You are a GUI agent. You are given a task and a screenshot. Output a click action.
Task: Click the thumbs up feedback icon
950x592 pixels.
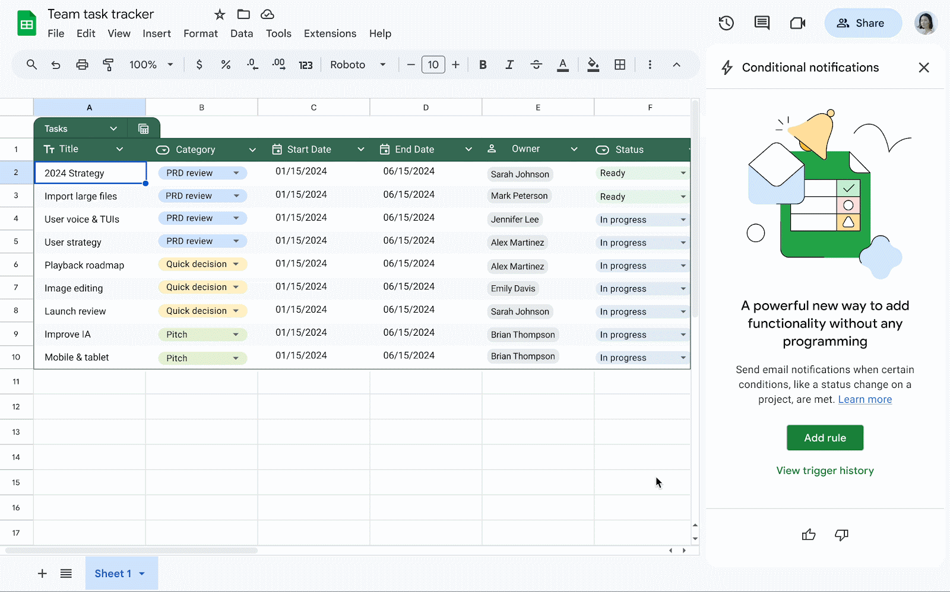[809, 535]
